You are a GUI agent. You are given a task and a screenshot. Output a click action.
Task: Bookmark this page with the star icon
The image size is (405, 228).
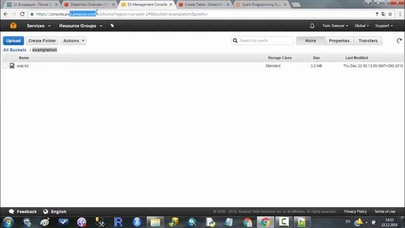pos(390,14)
